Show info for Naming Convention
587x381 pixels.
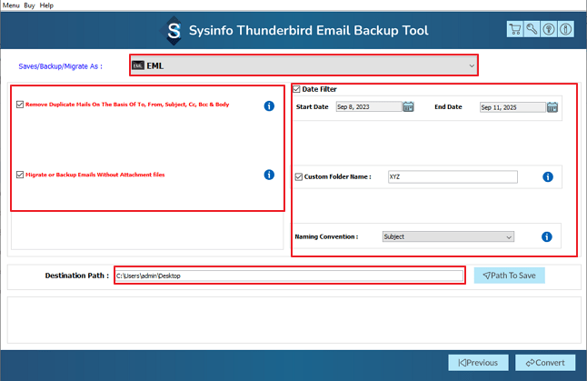(547, 236)
